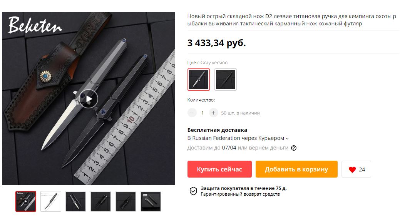The image size is (400, 221).
Task: Click the quantity value field
Action: click(x=203, y=113)
